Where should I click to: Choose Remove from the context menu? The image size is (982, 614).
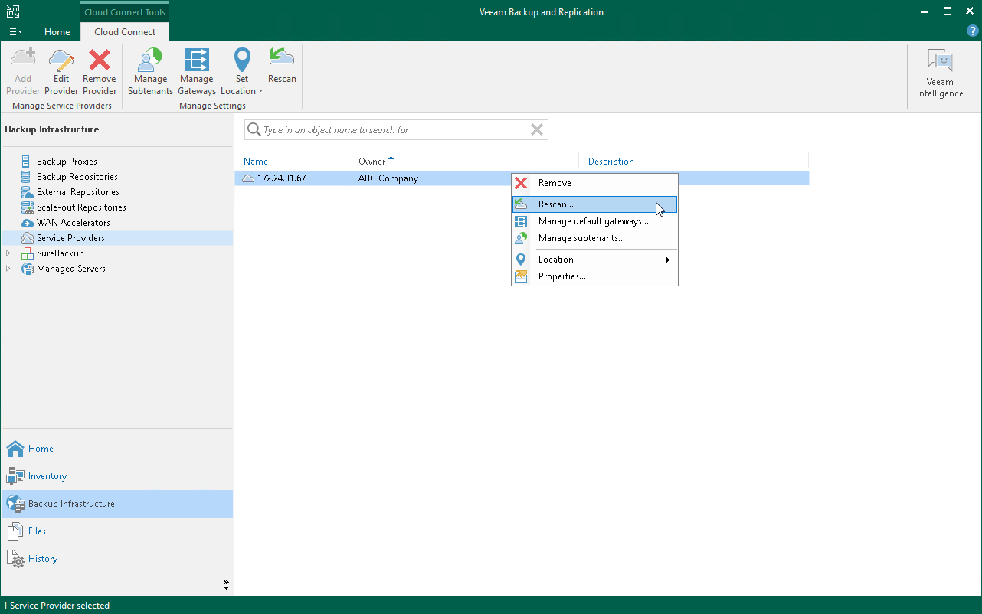tap(594, 183)
